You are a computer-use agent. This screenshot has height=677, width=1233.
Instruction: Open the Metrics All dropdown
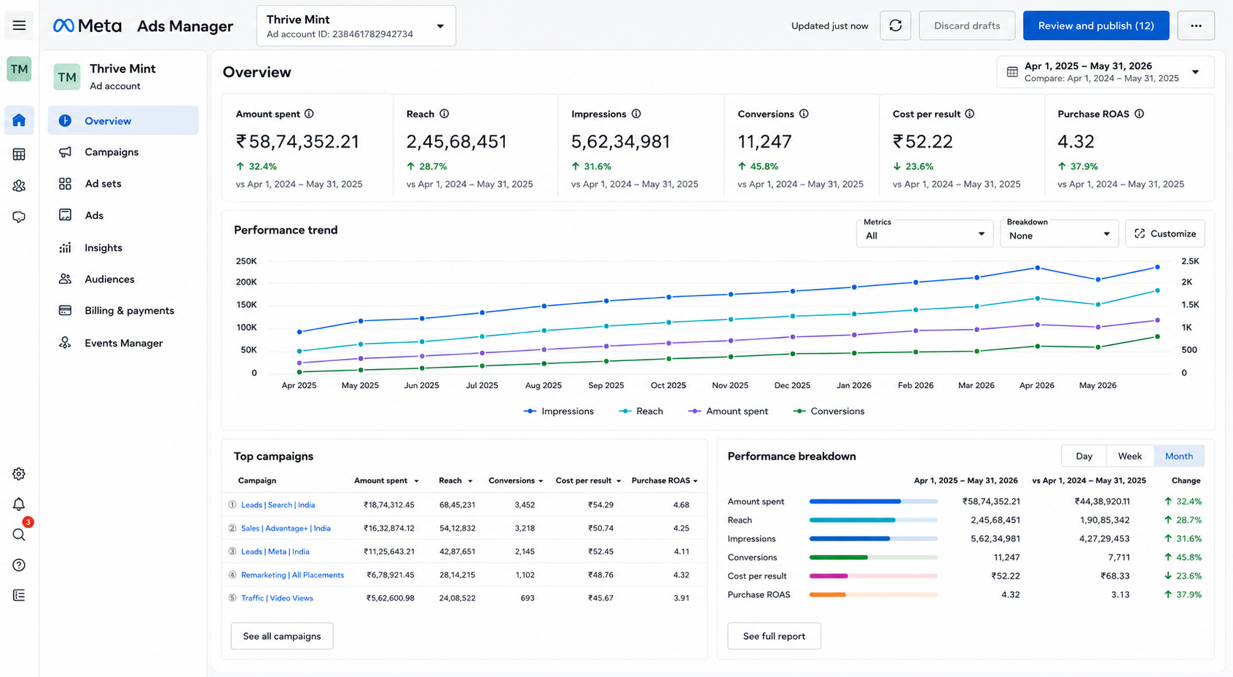[925, 234]
